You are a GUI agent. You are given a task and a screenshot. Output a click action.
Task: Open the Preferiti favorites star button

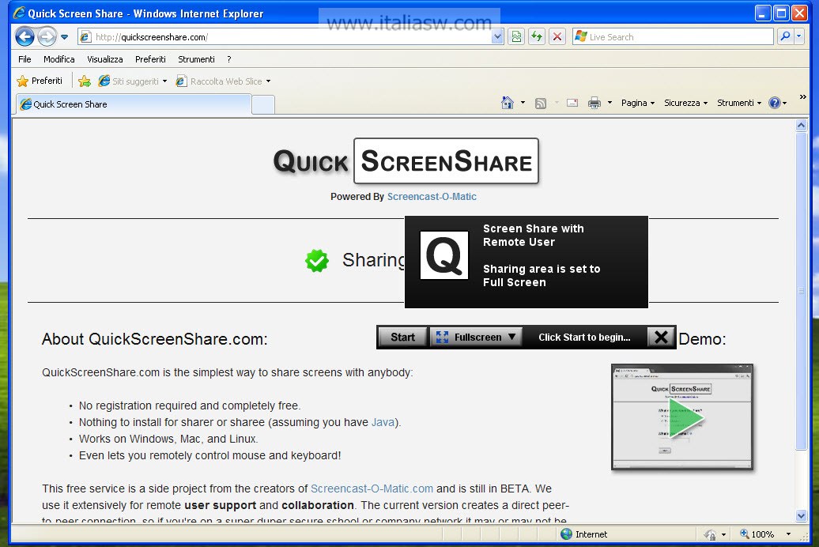40,81
